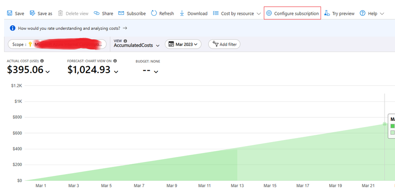395x193 pixels.
Task: Click the Download arrow icon
Action: 182,13
